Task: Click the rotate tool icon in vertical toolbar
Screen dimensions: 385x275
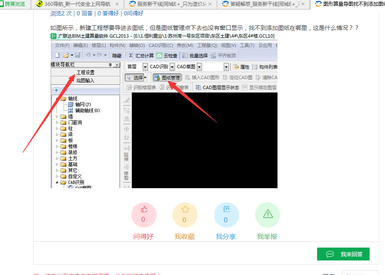Action: coord(126,137)
